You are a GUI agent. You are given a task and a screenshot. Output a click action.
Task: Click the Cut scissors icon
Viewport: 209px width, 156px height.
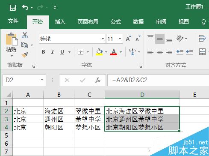[25, 35]
